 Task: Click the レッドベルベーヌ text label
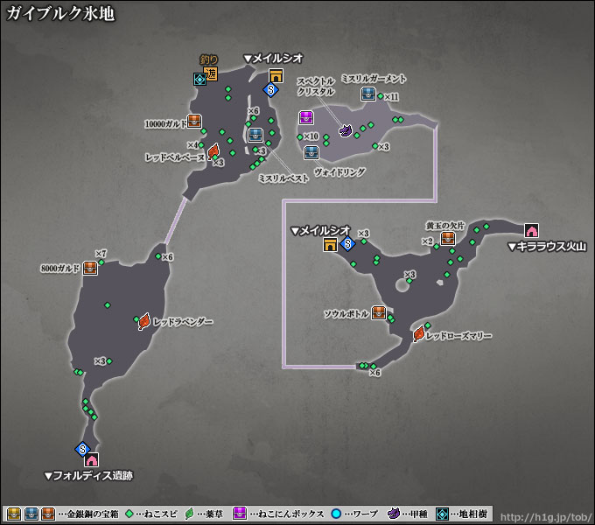point(175,157)
